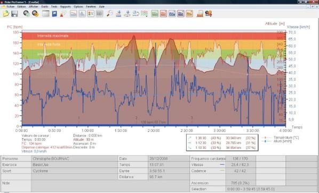The height and width of the screenshot is (193, 319).
Task: Click the 'Fréquence cardiaque' row label
Action: pyautogui.click(x=209, y=159)
